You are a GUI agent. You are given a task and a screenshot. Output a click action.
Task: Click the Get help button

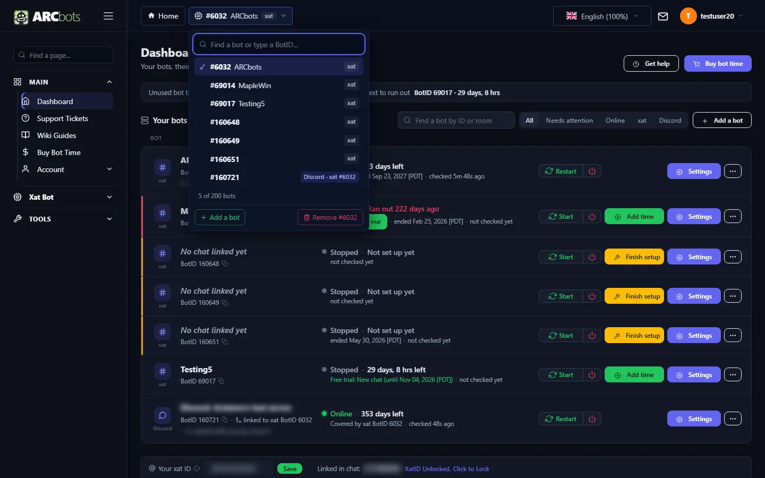(x=651, y=64)
